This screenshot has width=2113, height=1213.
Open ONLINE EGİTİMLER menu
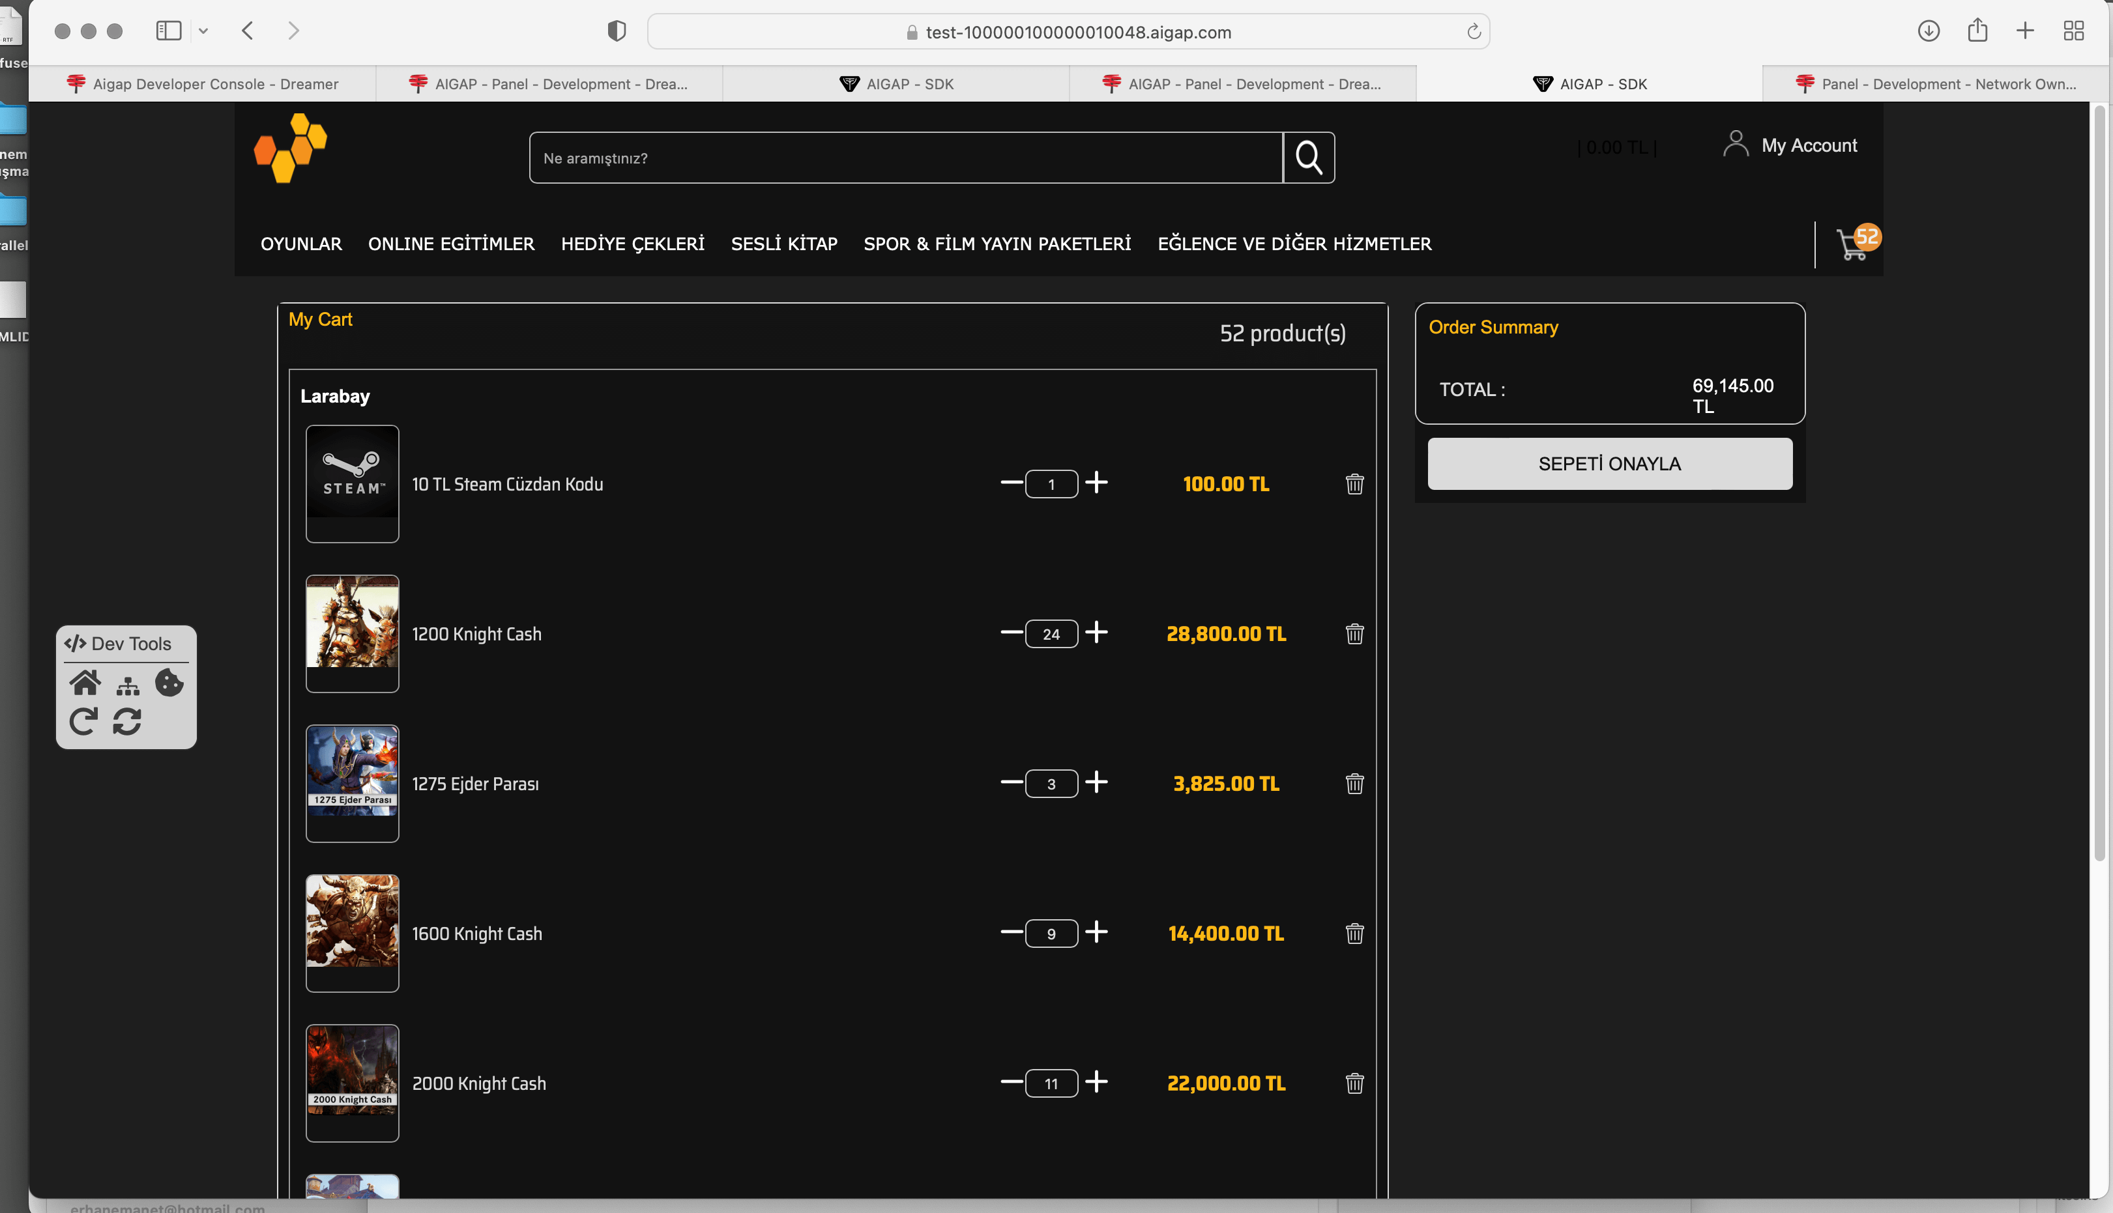451,244
